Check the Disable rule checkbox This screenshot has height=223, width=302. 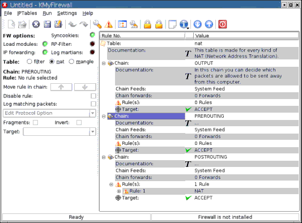(x=93, y=96)
